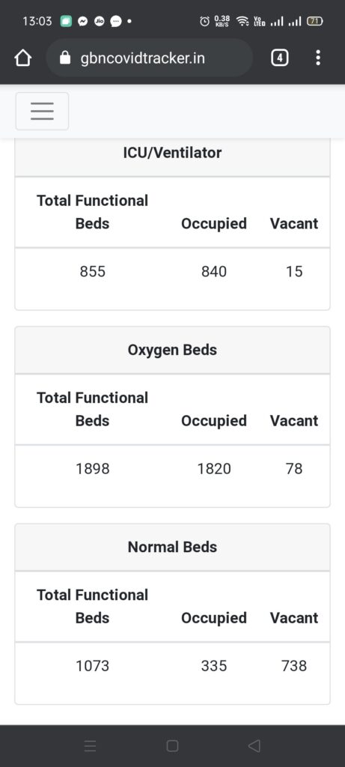Tap the alarm clock status icon
Viewport: 345px width, 767px height.
[x=205, y=22]
